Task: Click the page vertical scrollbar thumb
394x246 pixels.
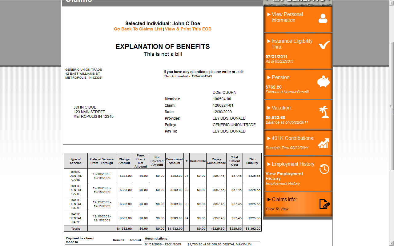Action: [392, 106]
